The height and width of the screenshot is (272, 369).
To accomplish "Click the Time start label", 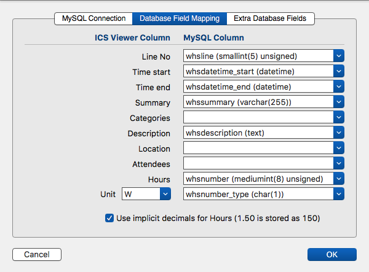I will [151, 72].
